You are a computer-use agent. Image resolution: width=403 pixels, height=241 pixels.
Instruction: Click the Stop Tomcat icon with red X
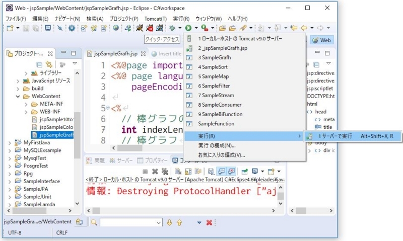click(x=150, y=28)
